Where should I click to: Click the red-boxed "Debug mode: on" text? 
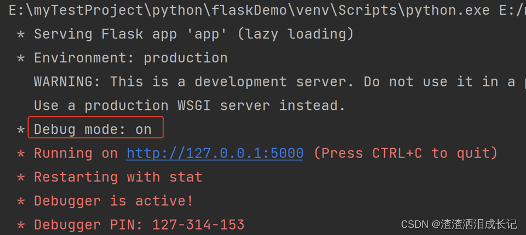(x=93, y=130)
